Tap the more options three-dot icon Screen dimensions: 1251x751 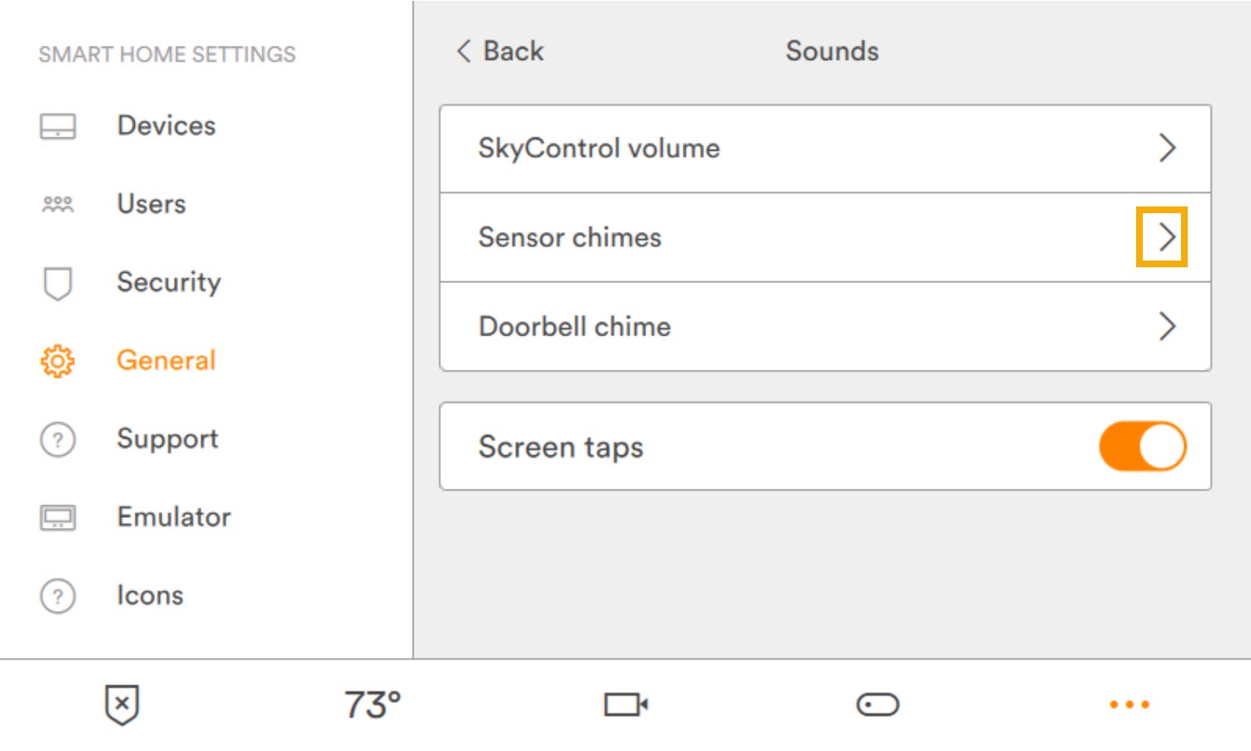(x=1129, y=704)
